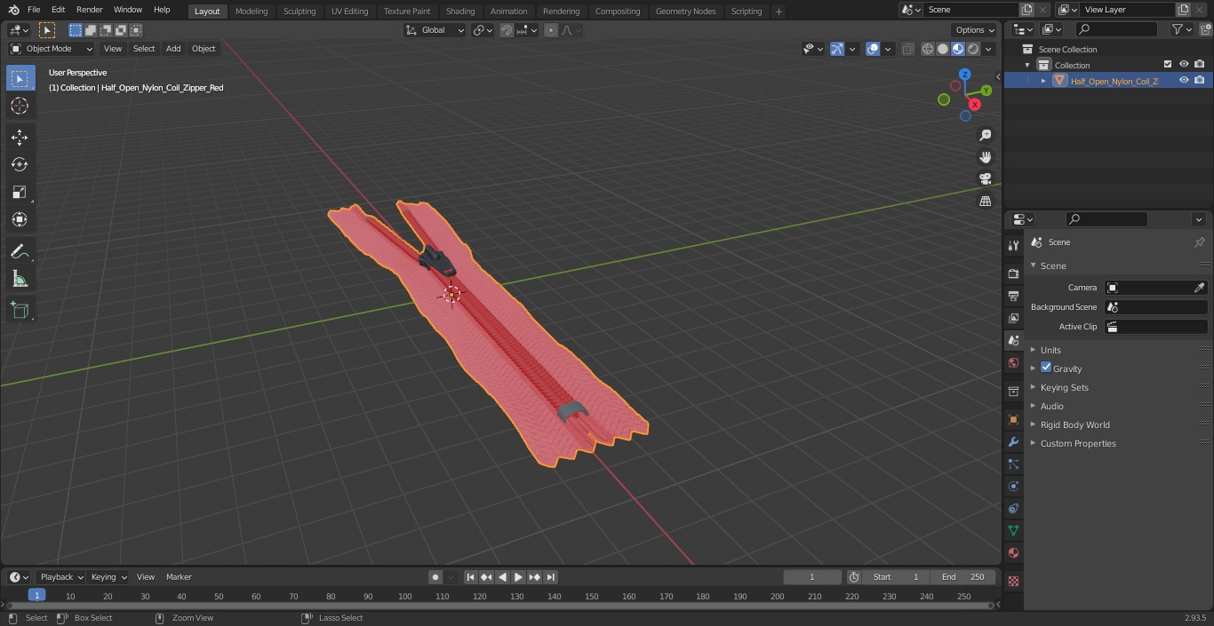
Task: Choose the Annotate tool
Action: click(x=20, y=252)
